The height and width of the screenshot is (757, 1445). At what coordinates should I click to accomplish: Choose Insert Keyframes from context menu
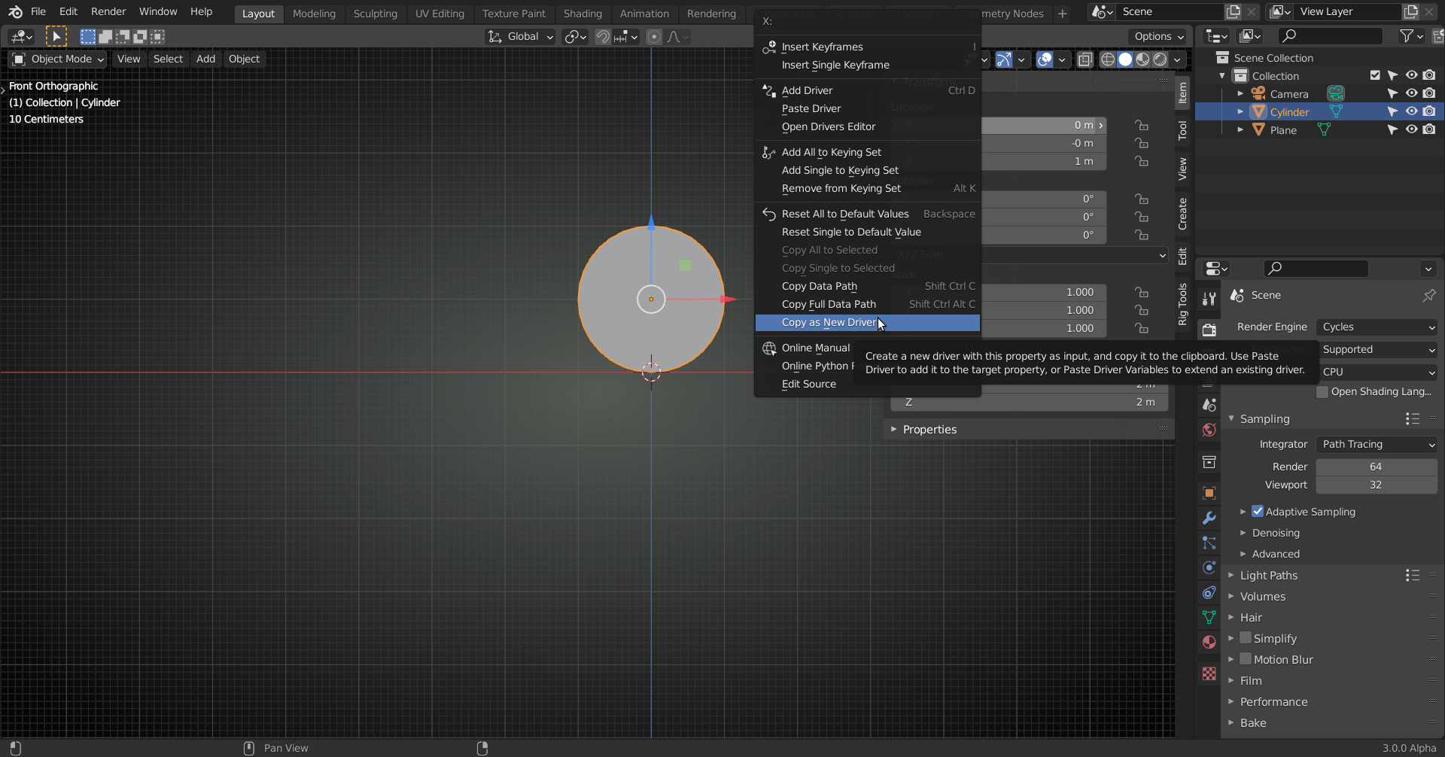[x=867, y=47]
